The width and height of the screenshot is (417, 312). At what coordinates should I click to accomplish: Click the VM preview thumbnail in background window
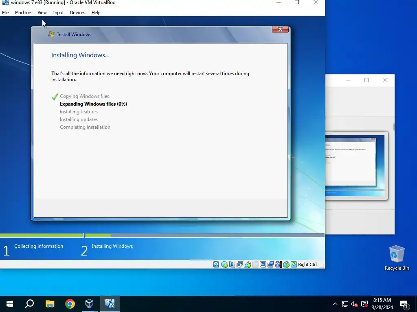pos(356,166)
